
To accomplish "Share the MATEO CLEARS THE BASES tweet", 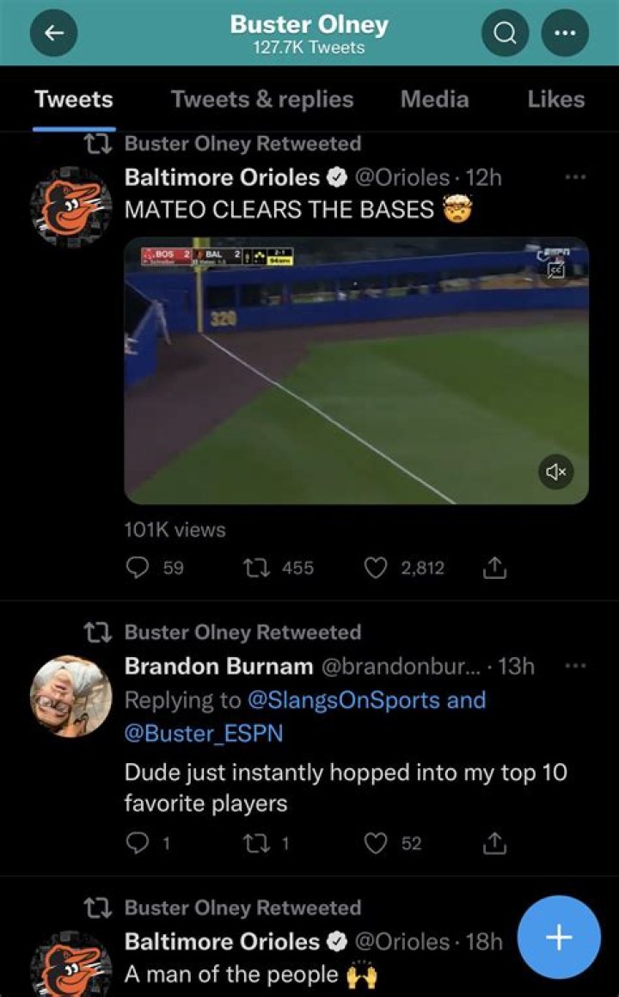I will (x=496, y=568).
